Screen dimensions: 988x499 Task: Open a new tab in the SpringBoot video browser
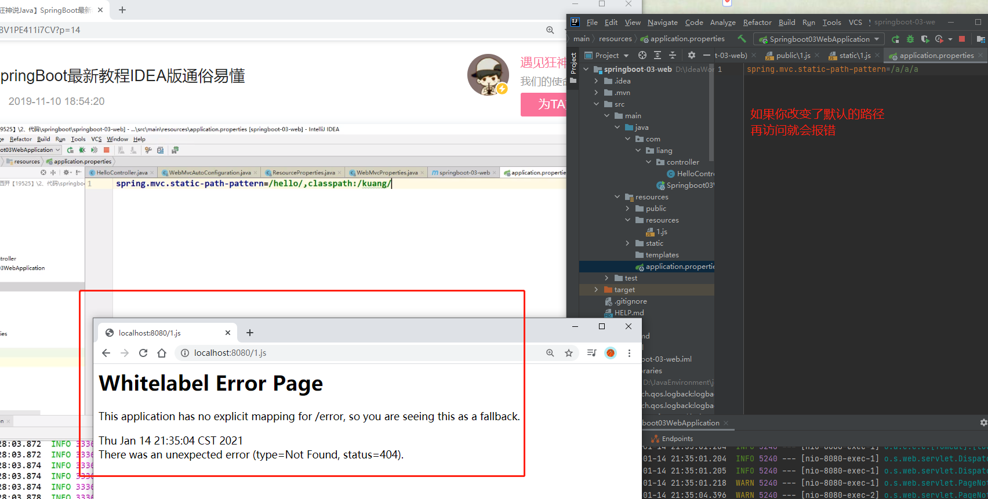(x=122, y=10)
